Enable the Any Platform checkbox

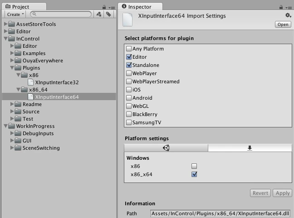(x=129, y=49)
